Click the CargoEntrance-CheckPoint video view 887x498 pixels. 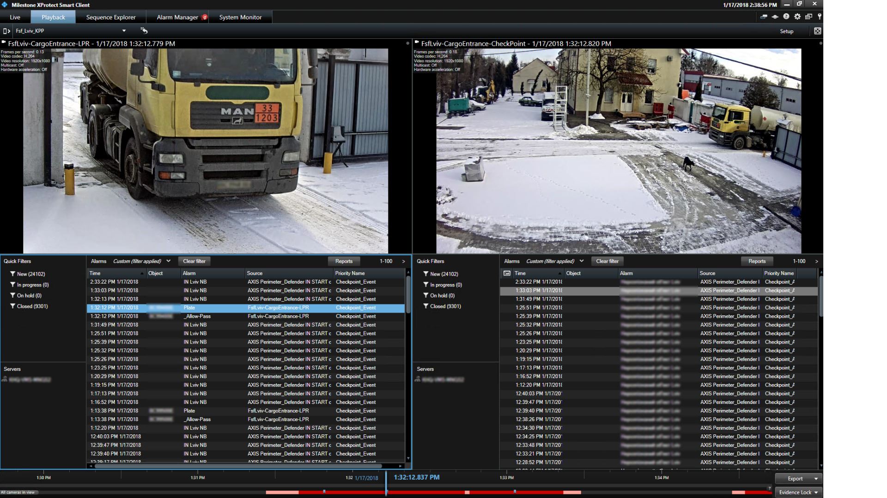point(619,151)
